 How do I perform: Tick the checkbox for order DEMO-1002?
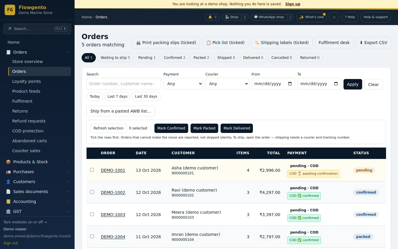point(92,192)
